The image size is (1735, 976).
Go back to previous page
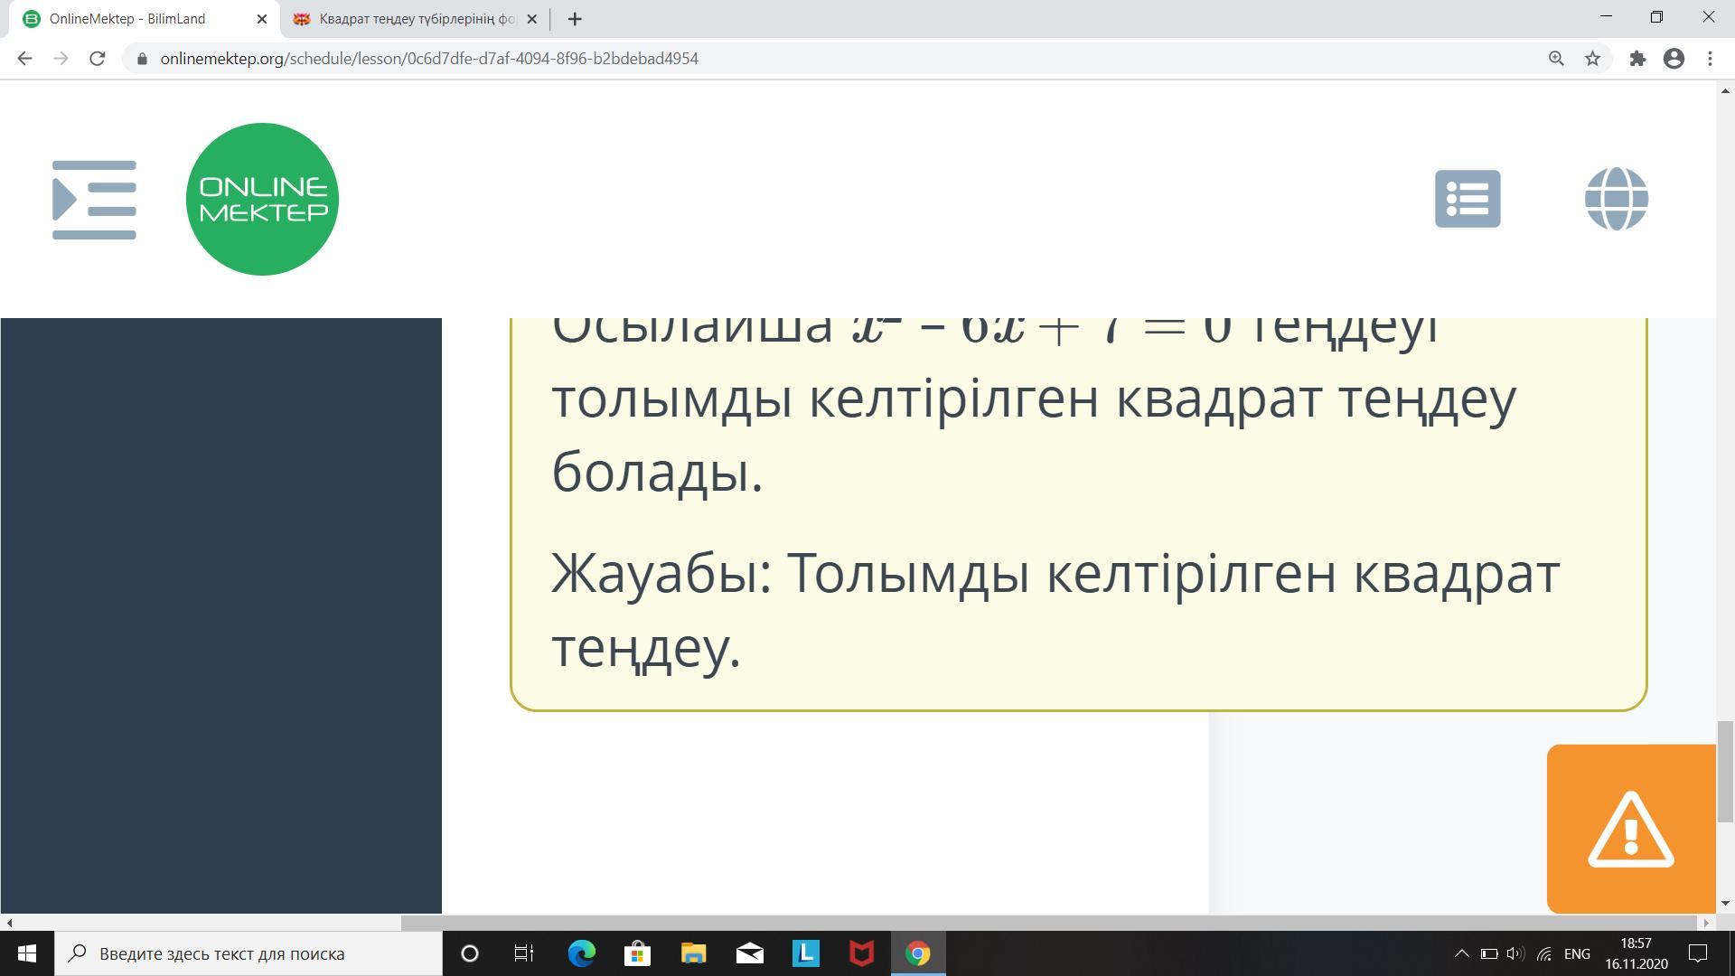click(24, 59)
